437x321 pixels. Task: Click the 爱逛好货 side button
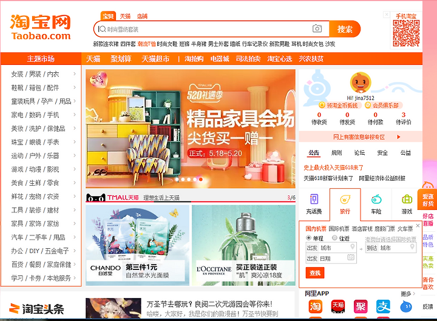point(428,200)
